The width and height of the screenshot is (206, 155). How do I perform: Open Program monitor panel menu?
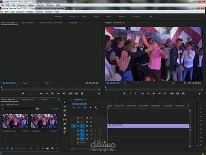click(124, 23)
